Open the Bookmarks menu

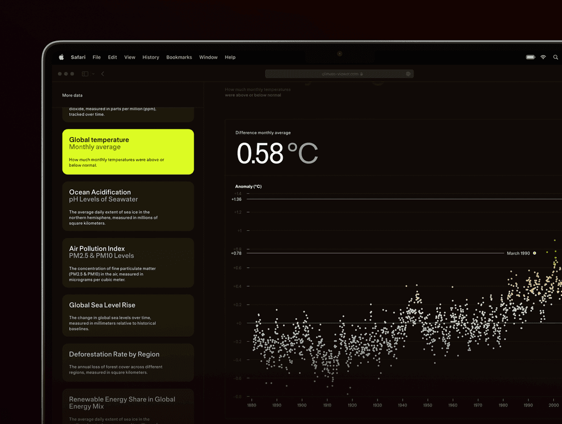(x=179, y=57)
